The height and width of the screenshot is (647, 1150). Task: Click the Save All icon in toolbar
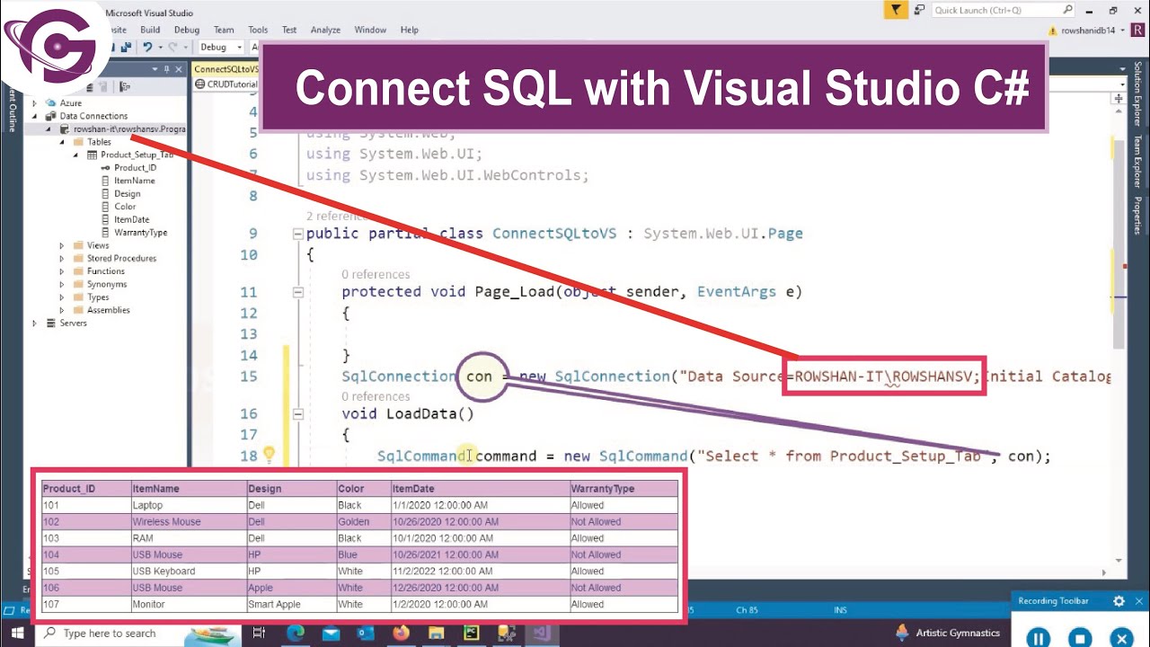click(x=126, y=47)
